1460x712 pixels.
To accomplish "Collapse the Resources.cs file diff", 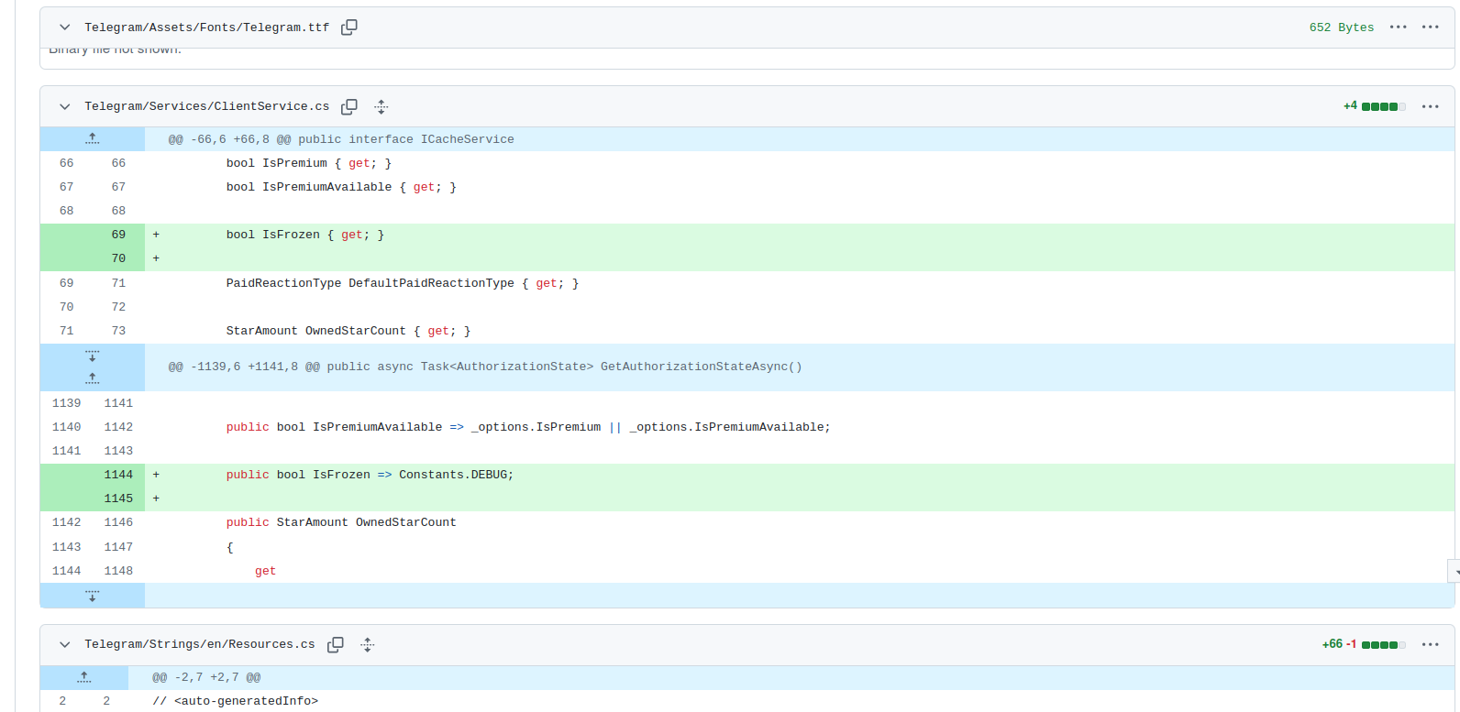I will click(x=65, y=645).
